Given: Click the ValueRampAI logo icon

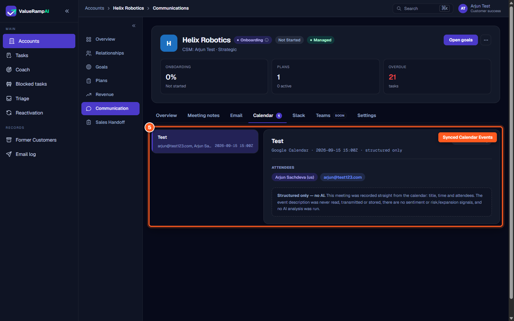Looking at the screenshot, I should click(x=11, y=11).
